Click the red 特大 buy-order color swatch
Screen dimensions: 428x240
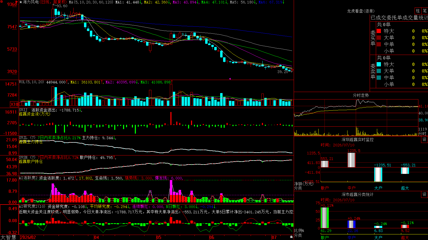pyautogui.click(x=379, y=31)
